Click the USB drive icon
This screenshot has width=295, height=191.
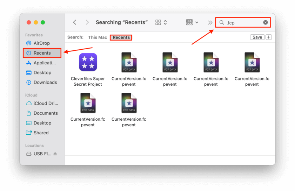tap(29, 154)
